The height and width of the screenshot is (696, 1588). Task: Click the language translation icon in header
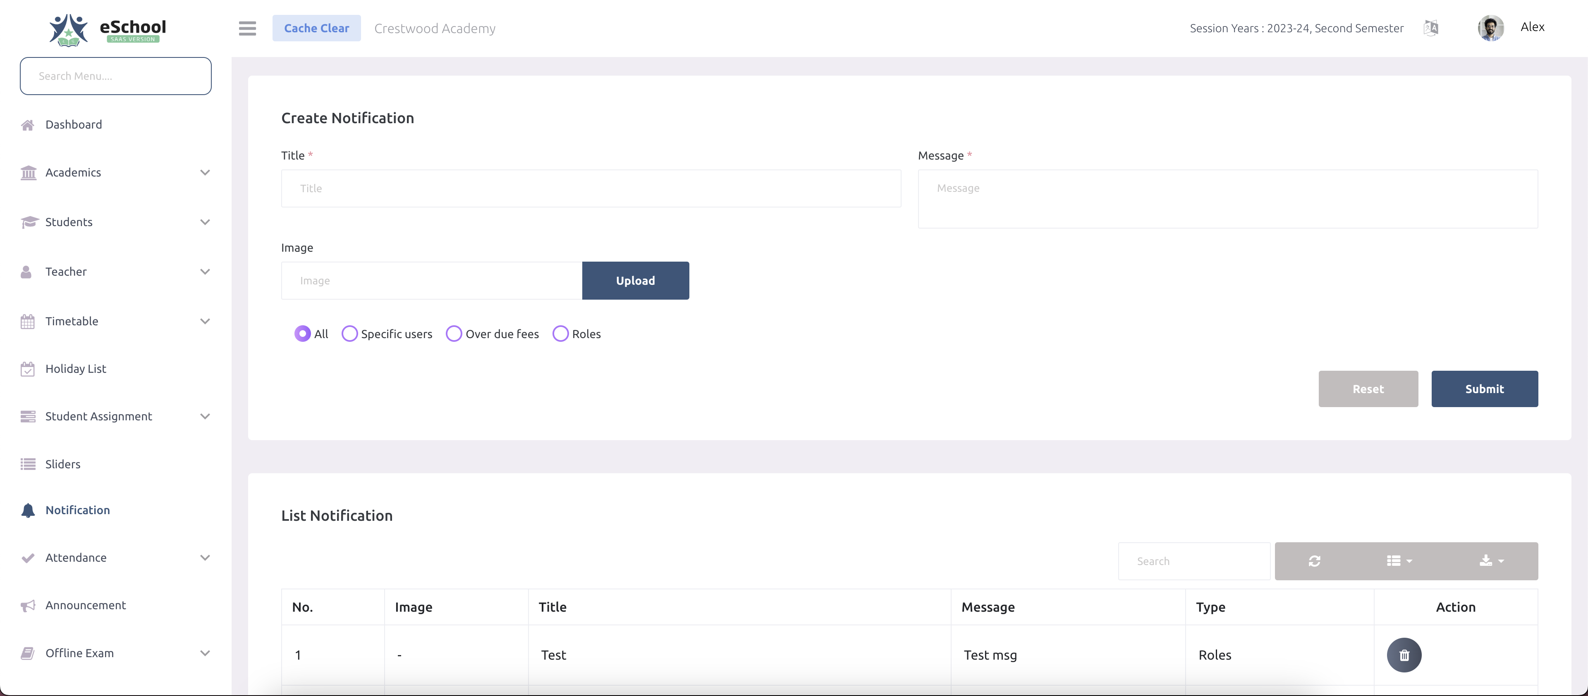click(x=1431, y=28)
